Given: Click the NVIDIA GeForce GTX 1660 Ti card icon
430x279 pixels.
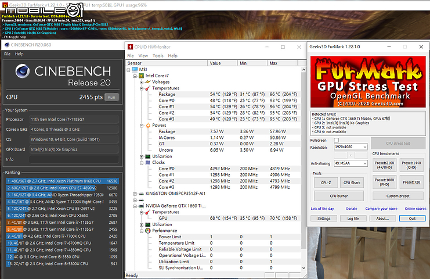Looking at the screenshot, I should coord(141,206).
